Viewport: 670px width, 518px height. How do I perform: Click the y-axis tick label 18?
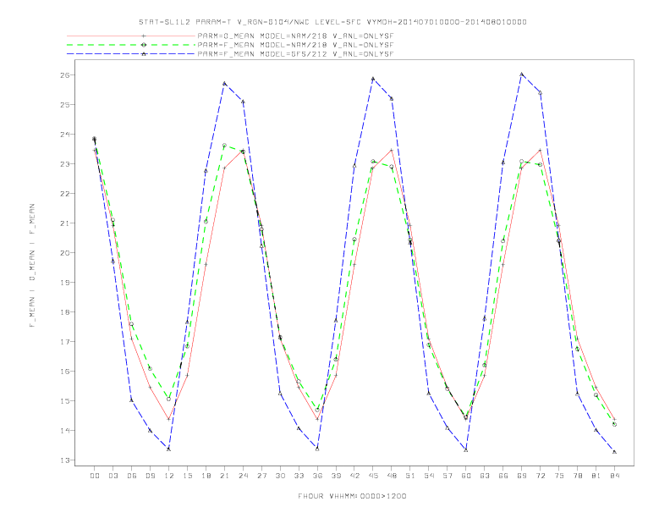pyautogui.click(x=65, y=312)
